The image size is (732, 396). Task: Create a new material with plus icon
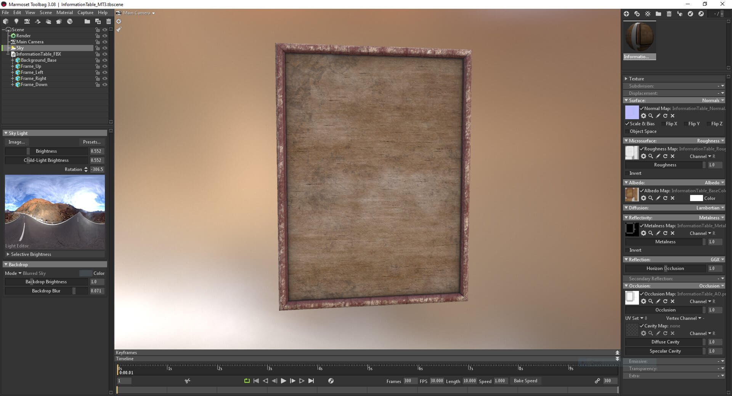[626, 14]
